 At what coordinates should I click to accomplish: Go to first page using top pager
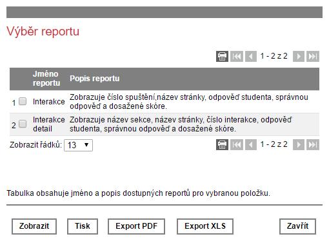pyautogui.click(x=237, y=57)
